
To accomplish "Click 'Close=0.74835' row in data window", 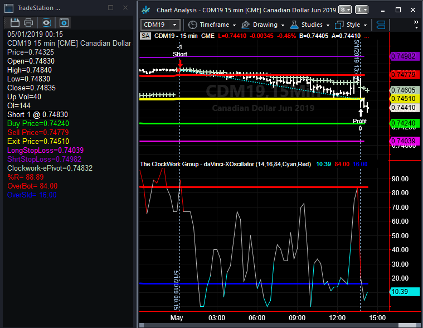I will coord(31,88).
